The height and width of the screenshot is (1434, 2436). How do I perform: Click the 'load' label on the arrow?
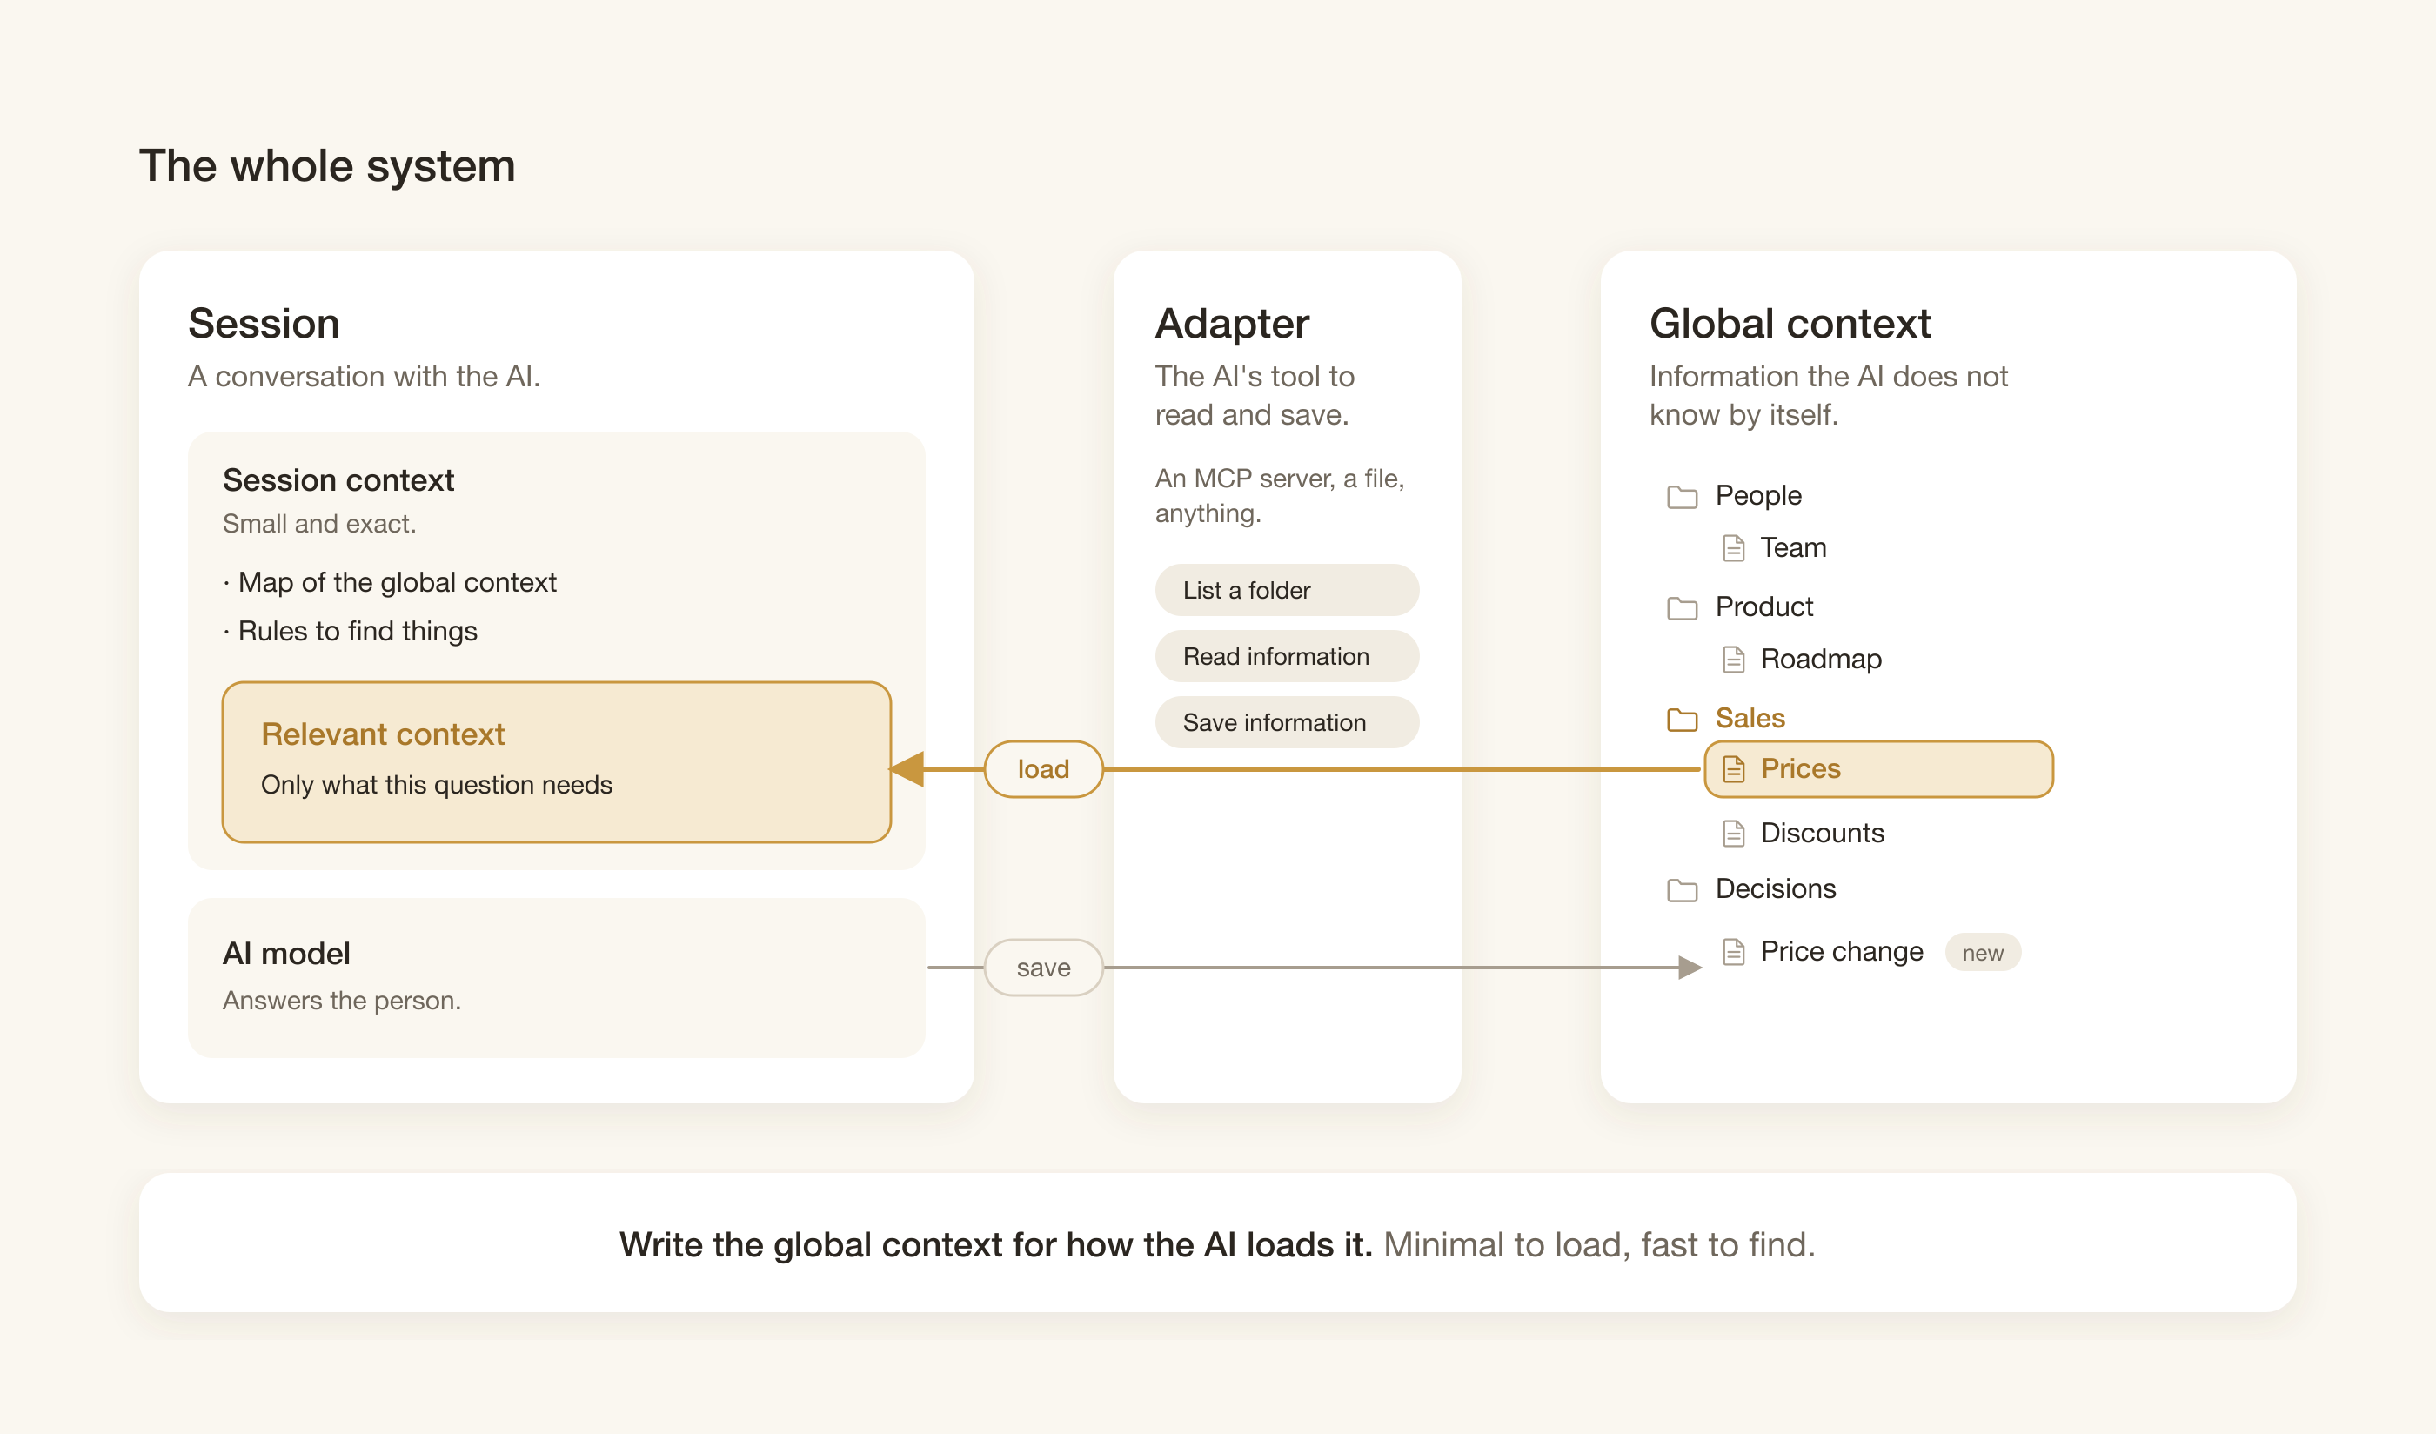1043,768
